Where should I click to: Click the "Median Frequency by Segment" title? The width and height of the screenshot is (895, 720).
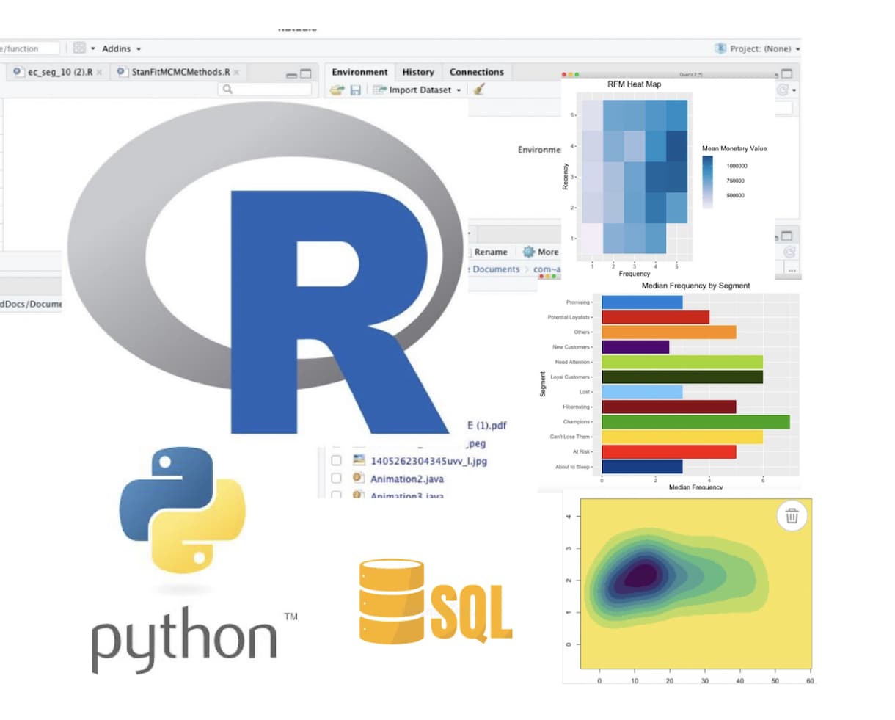695,286
